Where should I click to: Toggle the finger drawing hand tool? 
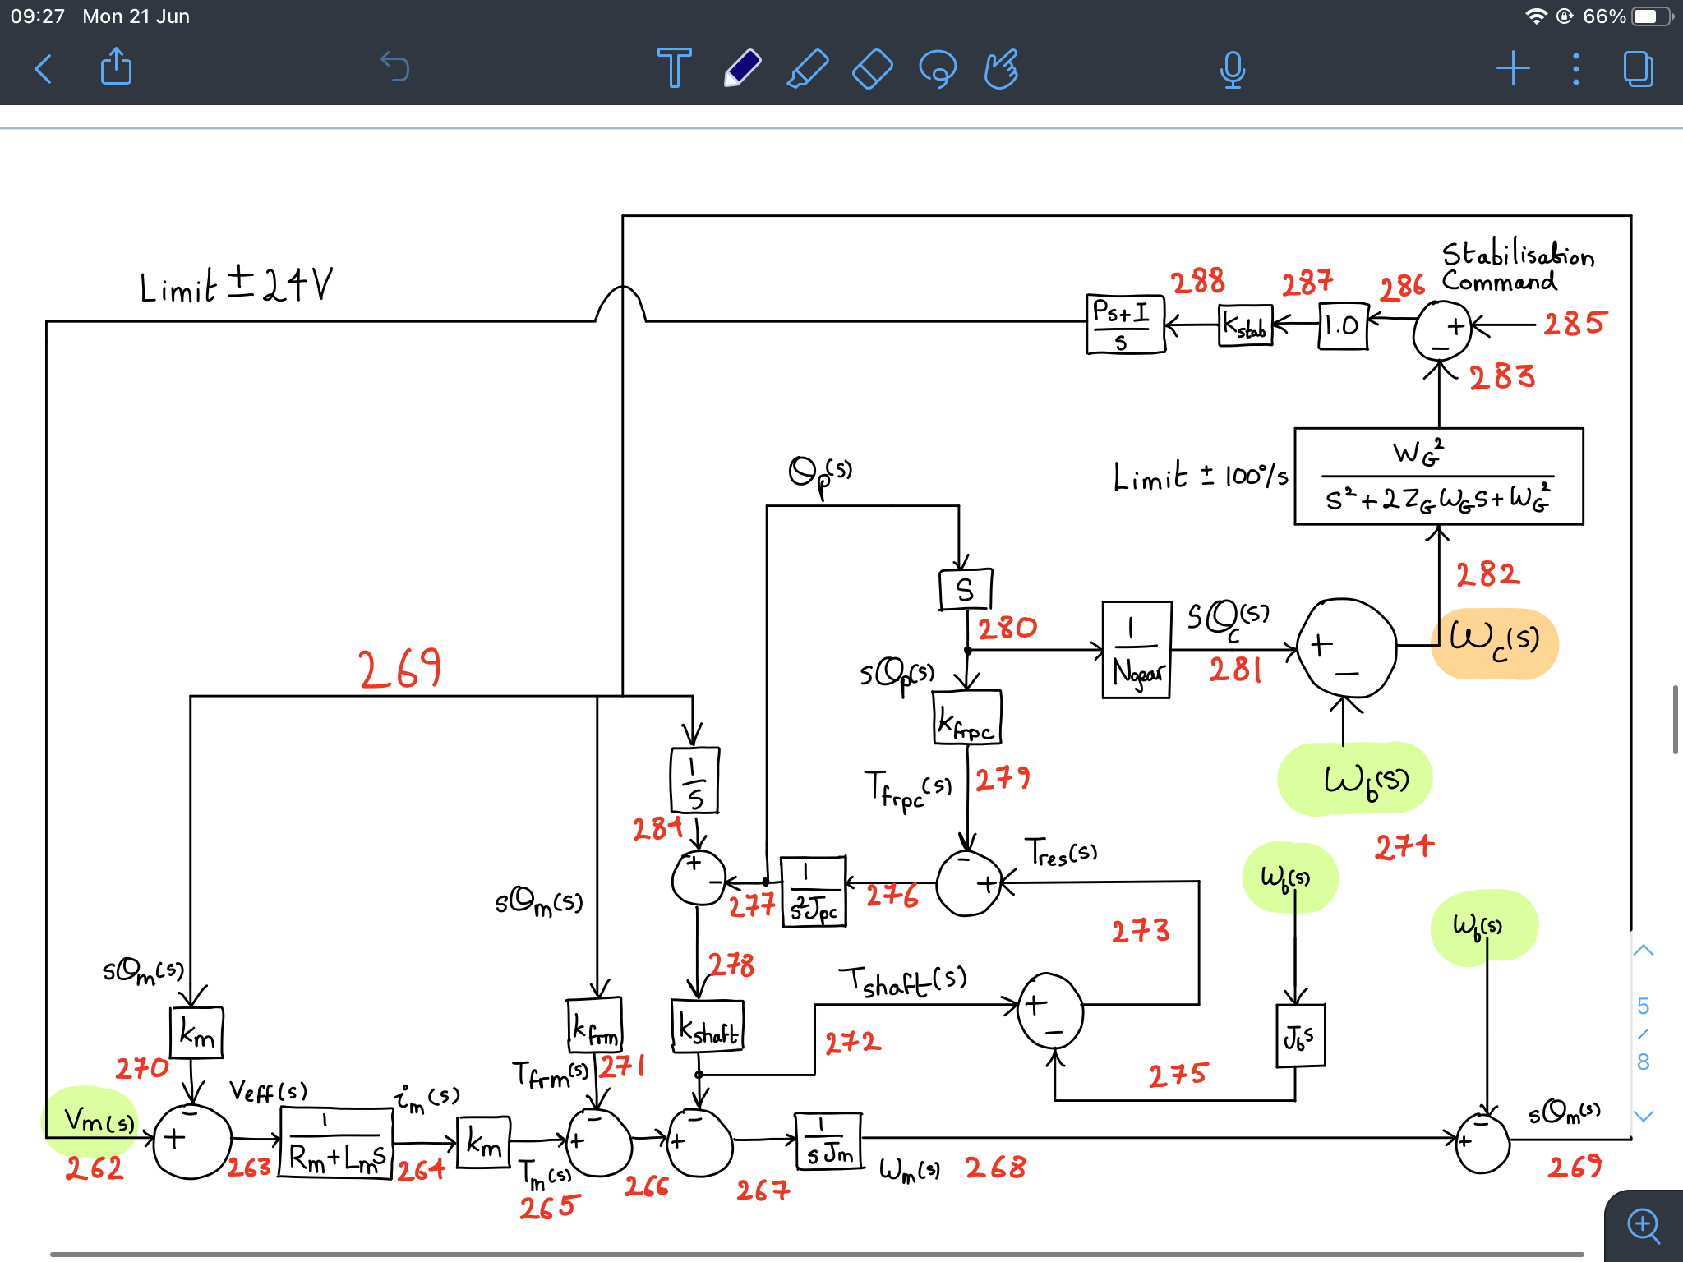[x=1002, y=68]
